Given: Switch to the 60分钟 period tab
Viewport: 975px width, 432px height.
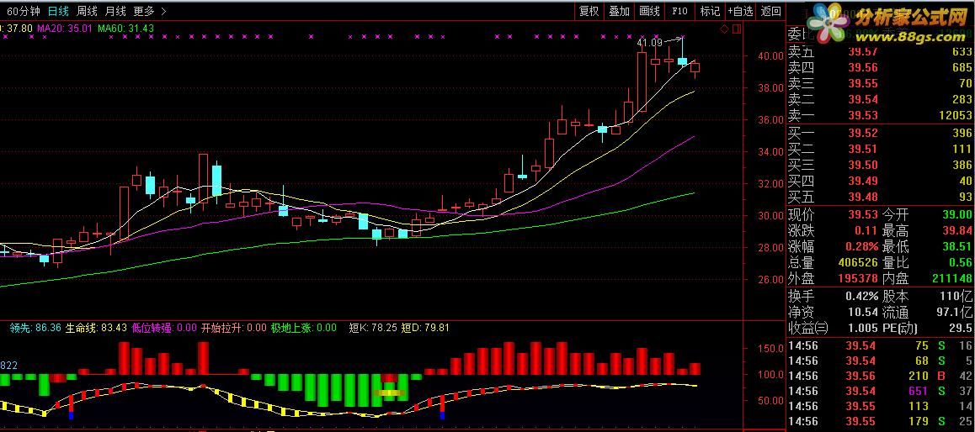Looking at the screenshot, I should (x=24, y=11).
